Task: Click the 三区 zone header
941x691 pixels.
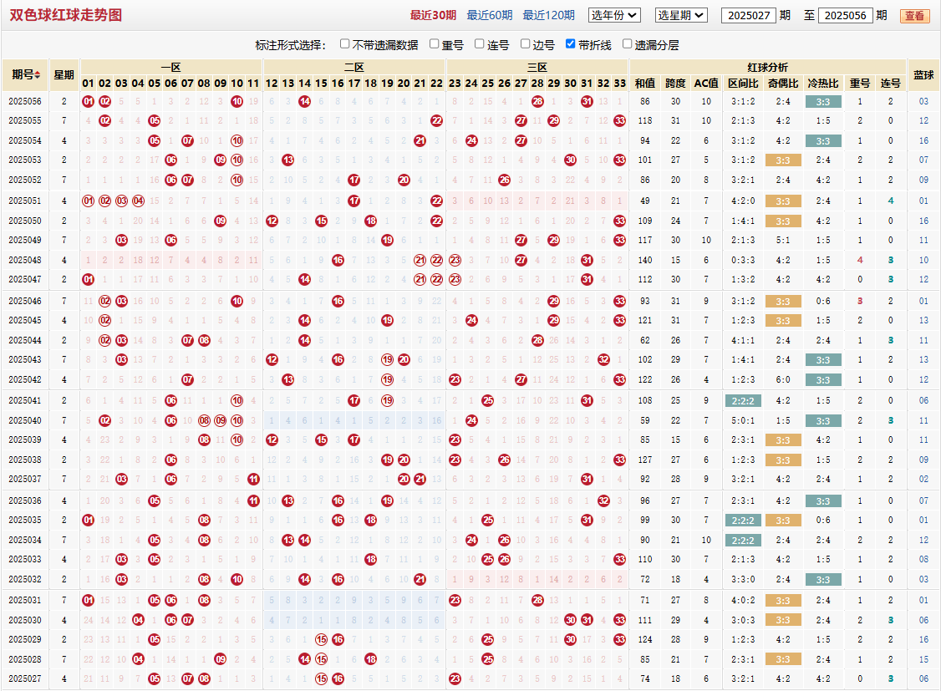Action: (537, 67)
